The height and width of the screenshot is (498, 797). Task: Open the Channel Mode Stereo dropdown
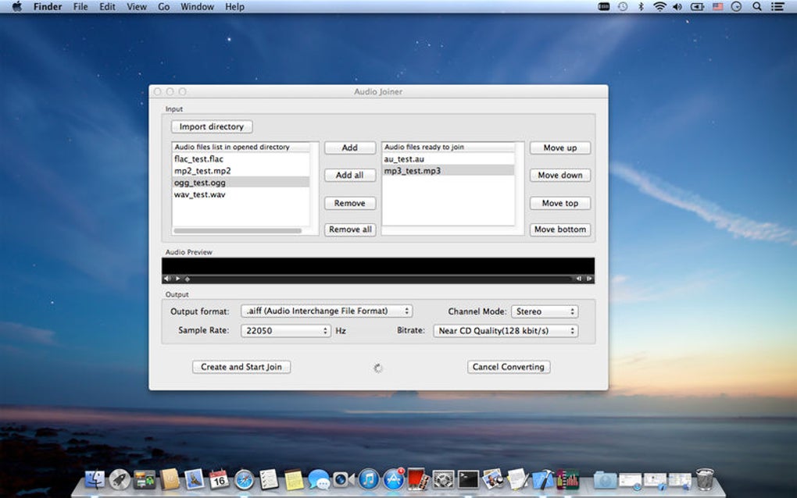tap(545, 311)
